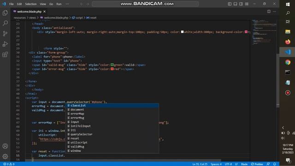Open Firefox from the Windows taskbar
This screenshot has height=166, width=295.
click(x=288, y=42)
